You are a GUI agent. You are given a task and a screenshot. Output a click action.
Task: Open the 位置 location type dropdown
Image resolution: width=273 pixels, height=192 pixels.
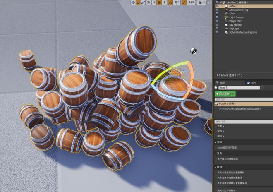click(220, 126)
